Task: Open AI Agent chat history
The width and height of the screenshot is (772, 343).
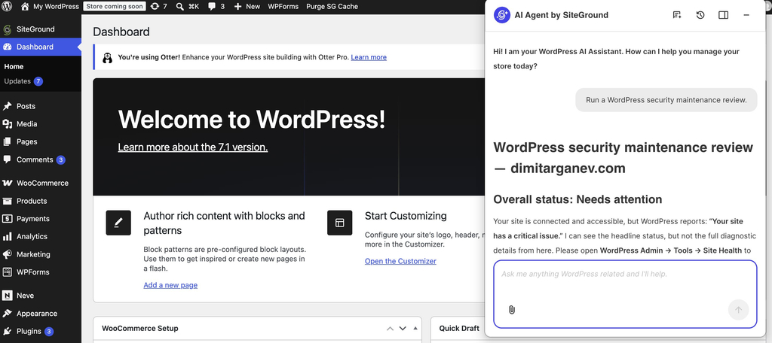Action: click(700, 15)
